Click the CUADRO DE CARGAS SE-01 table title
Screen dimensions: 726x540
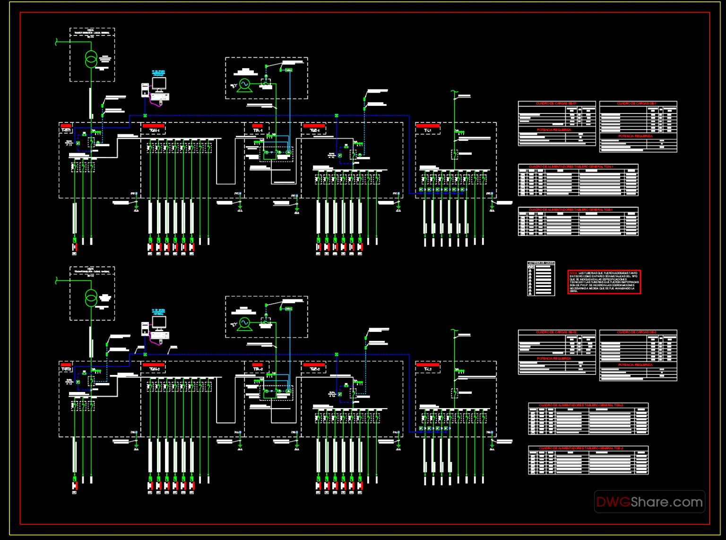point(557,101)
